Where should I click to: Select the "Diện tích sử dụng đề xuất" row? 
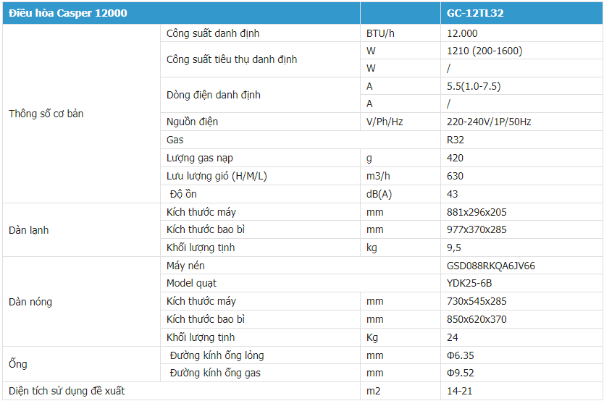[67, 391]
